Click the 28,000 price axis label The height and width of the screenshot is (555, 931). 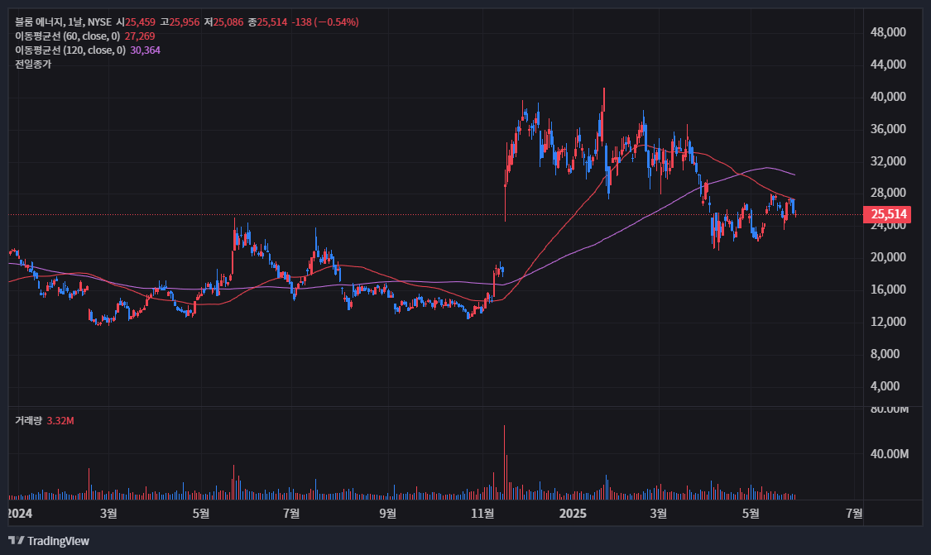(x=888, y=193)
